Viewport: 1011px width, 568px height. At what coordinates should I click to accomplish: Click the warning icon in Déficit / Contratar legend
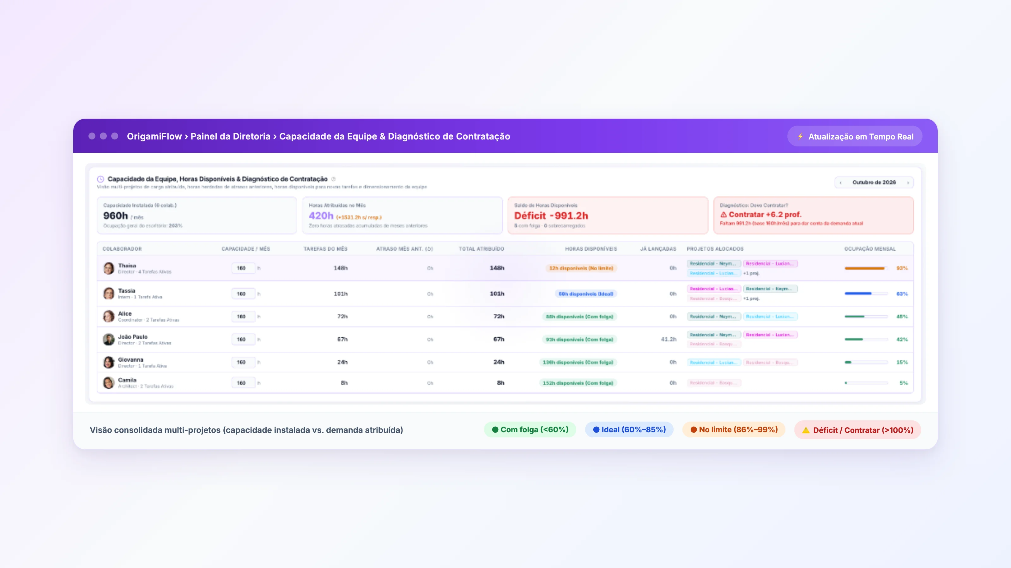pos(806,430)
